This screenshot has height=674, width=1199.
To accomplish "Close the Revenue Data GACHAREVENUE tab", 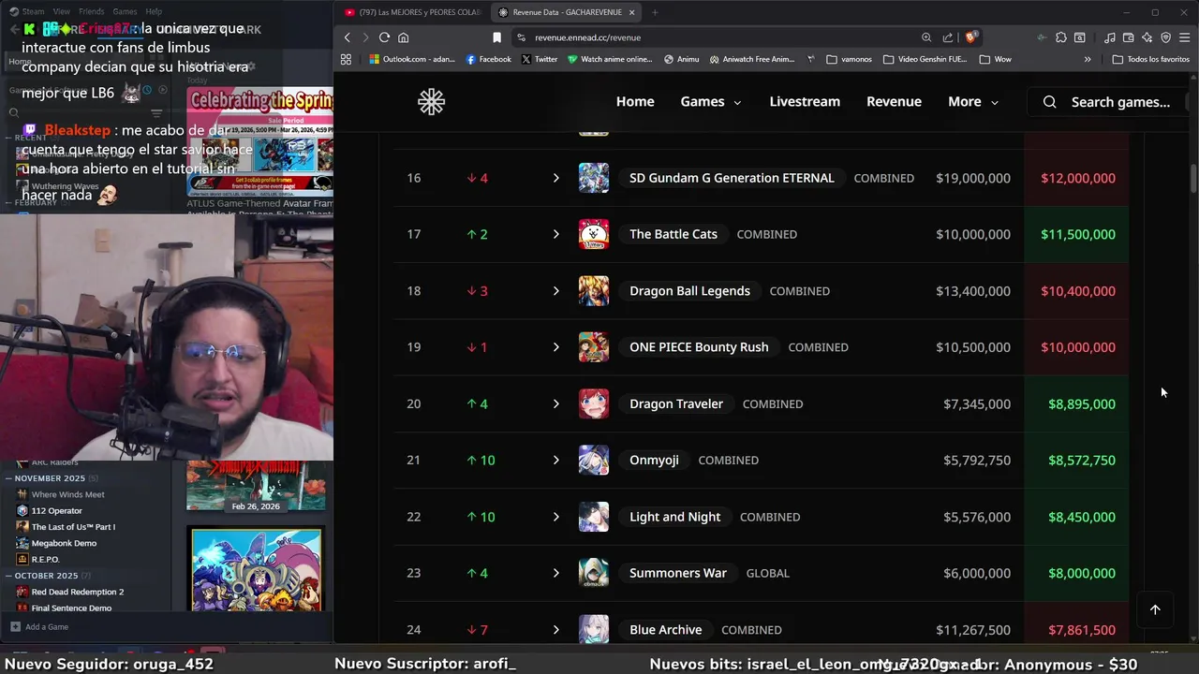I will (x=631, y=12).
